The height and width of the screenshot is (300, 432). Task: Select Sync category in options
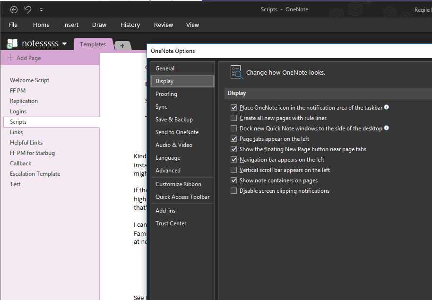click(182, 107)
